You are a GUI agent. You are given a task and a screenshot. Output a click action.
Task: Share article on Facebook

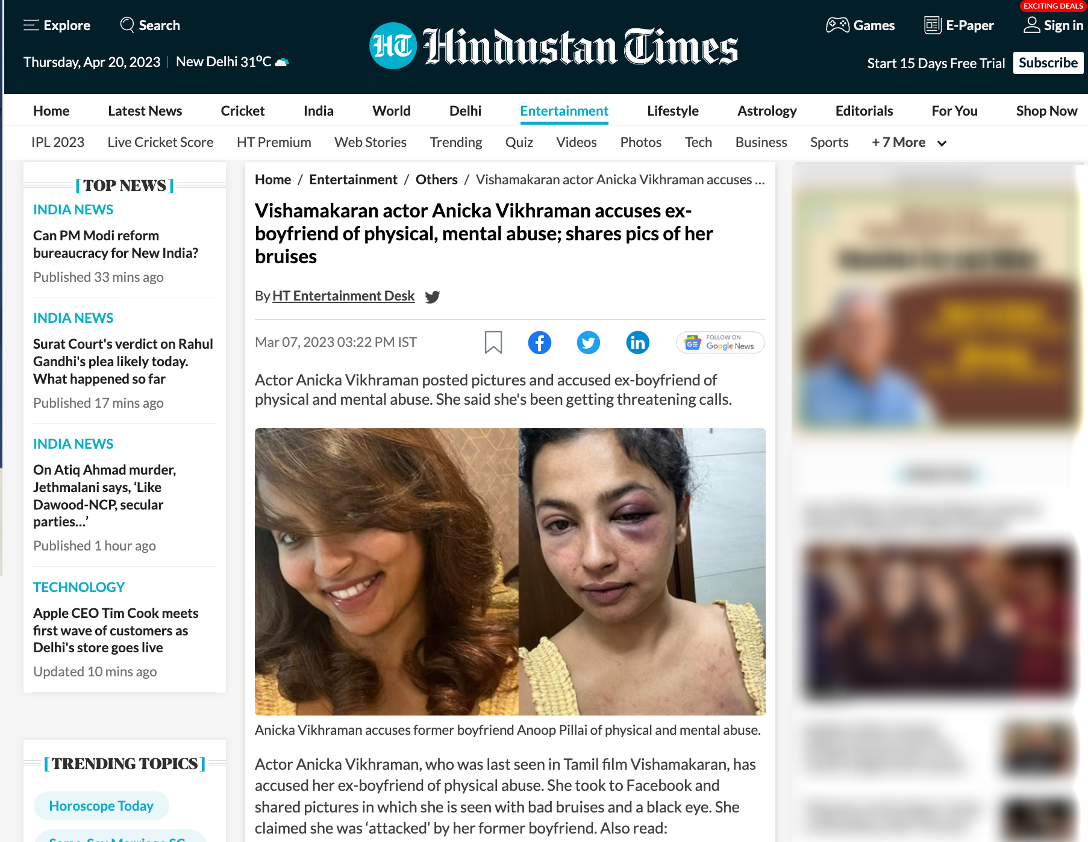539,343
